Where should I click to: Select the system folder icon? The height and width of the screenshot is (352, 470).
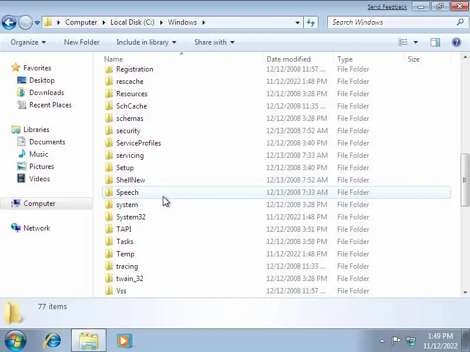(109, 205)
